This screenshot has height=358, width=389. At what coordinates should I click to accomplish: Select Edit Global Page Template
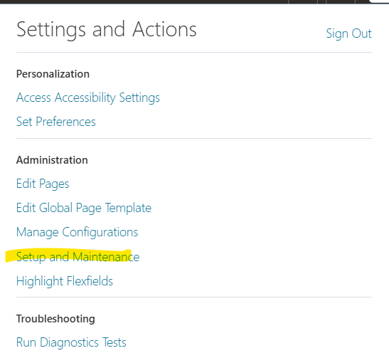coord(84,208)
